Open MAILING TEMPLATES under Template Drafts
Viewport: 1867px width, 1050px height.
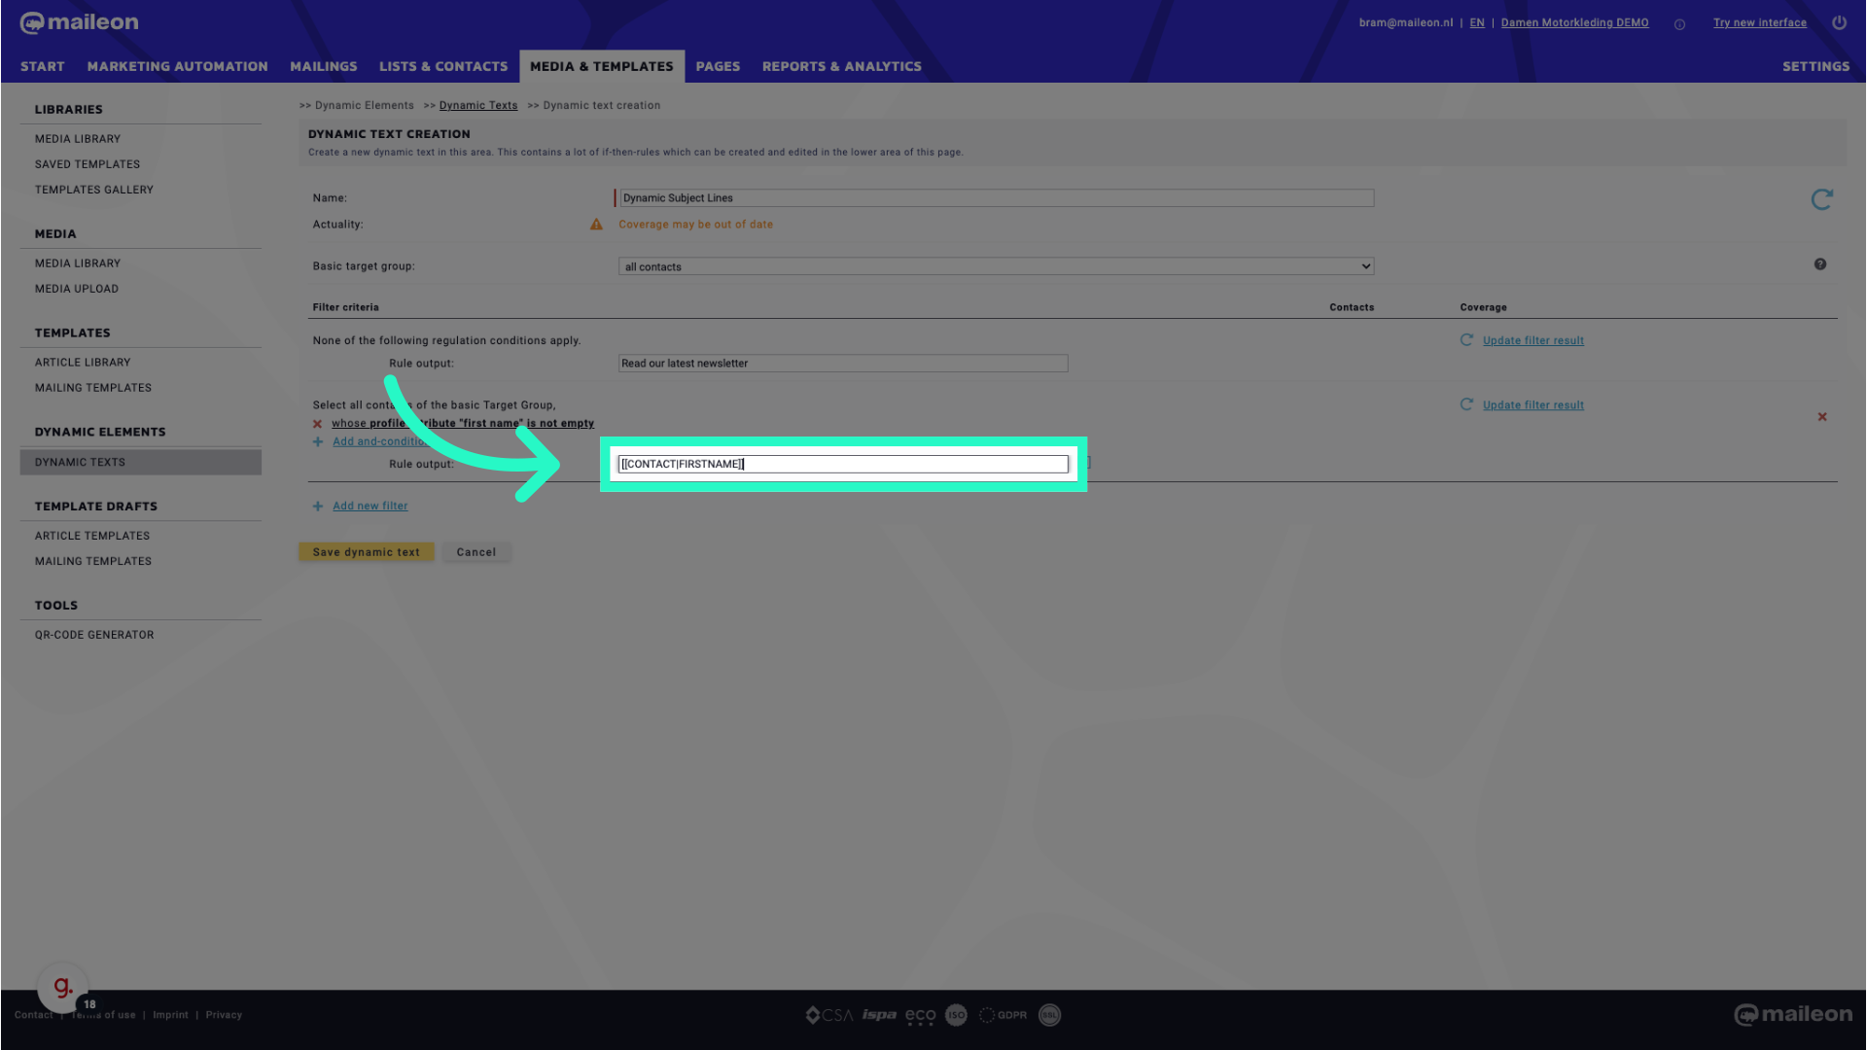(93, 561)
